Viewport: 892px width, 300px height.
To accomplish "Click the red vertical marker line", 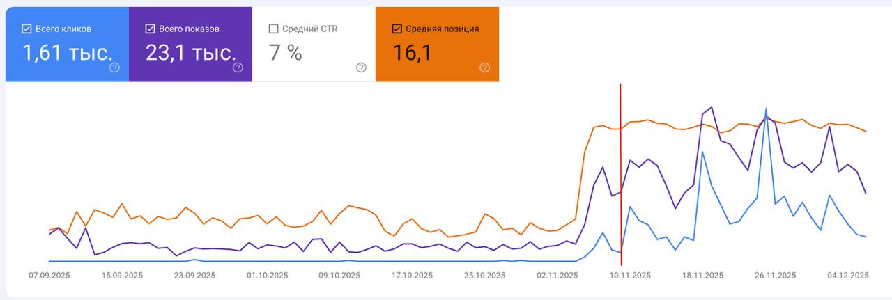I will tap(620, 174).
